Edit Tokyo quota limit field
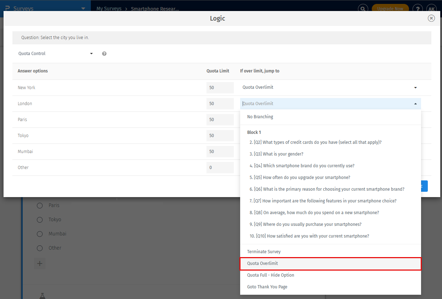Image resolution: width=442 pixels, height=299 pixels. coord(220,136)
